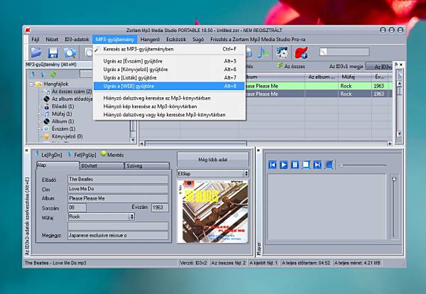Screen dimensions: 426x294
Task: Click the floppy disk save icon
Action: 53,53
